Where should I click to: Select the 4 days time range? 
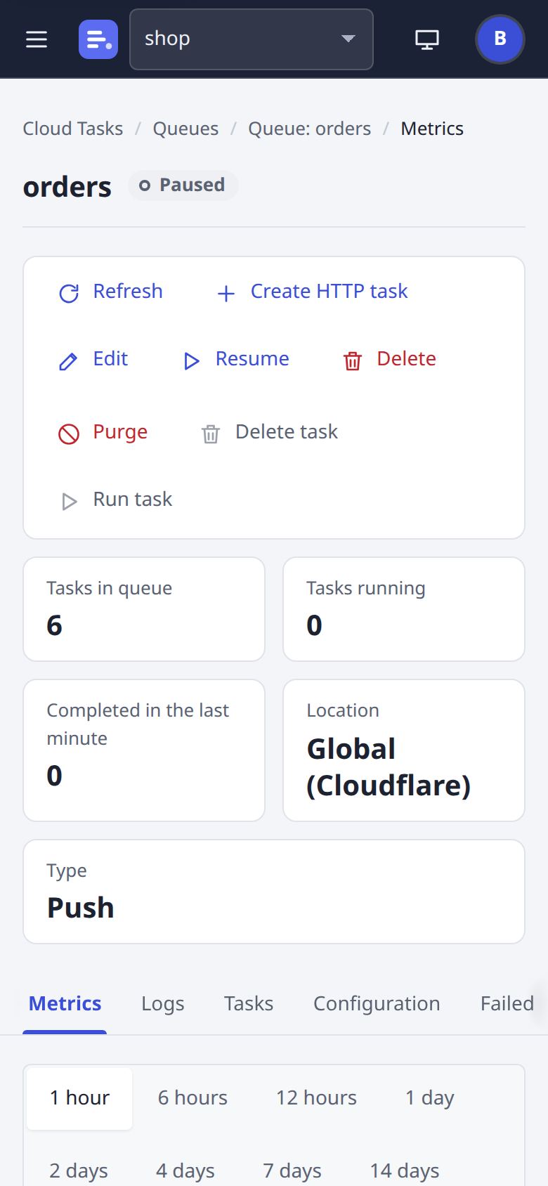[185, 1171]
